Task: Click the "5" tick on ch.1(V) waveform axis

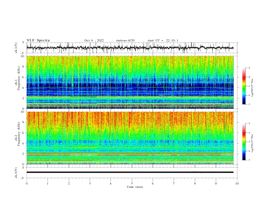Action: tap(23, 43)
